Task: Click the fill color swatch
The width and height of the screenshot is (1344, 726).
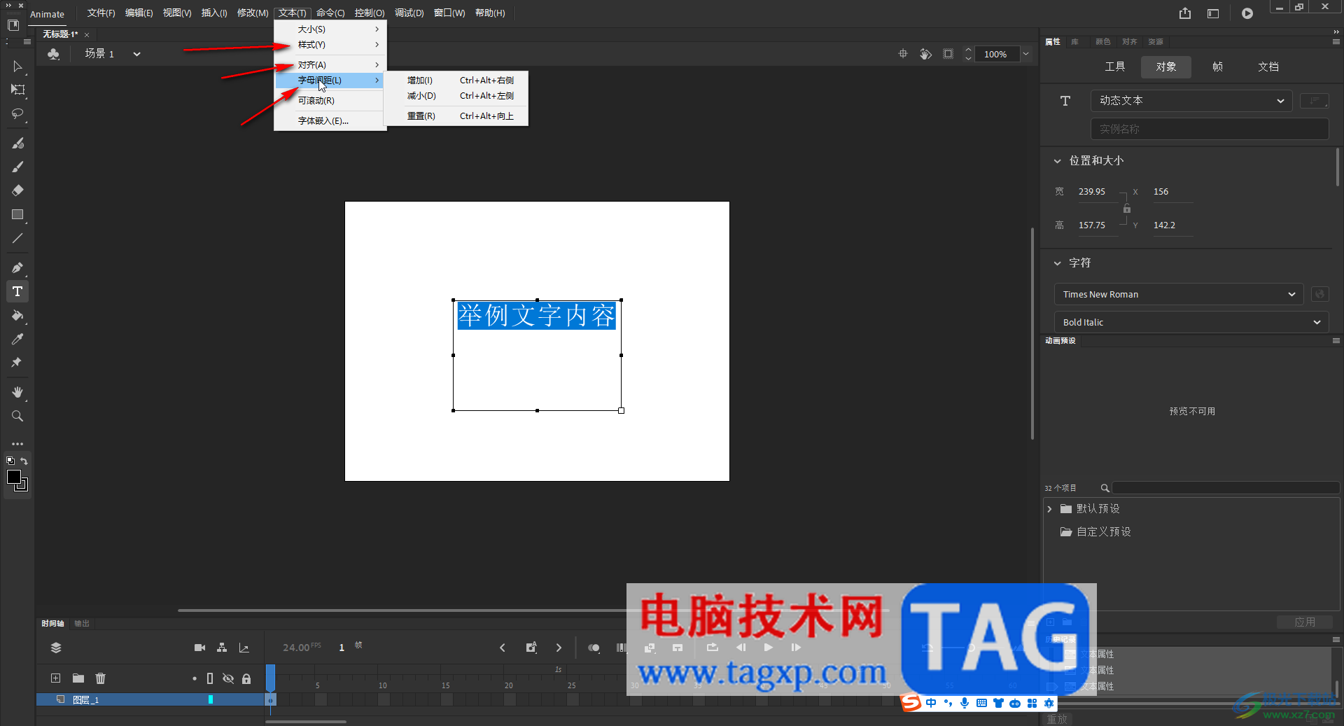Action: pos(15,477)
